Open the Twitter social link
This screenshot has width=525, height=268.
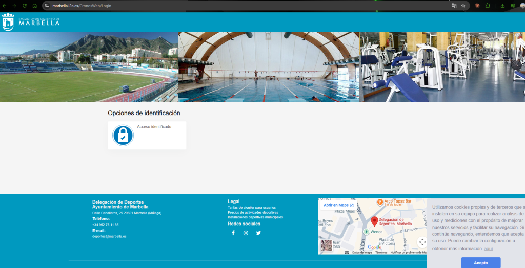pos(258,233)
